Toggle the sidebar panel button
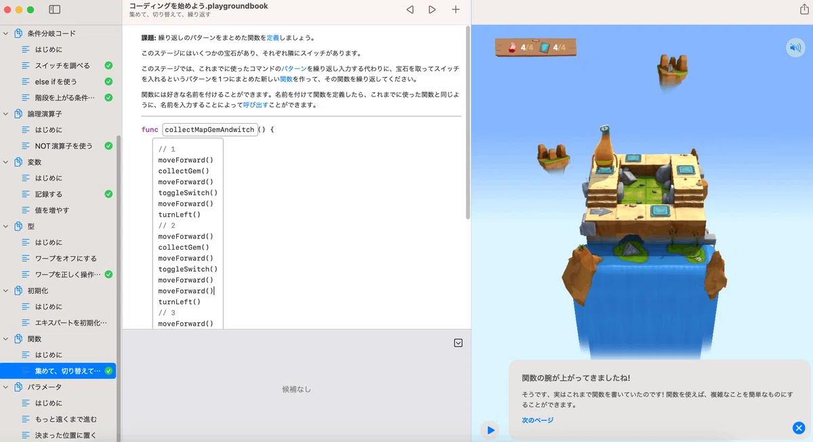813x442 pixels. click(55, 9)
